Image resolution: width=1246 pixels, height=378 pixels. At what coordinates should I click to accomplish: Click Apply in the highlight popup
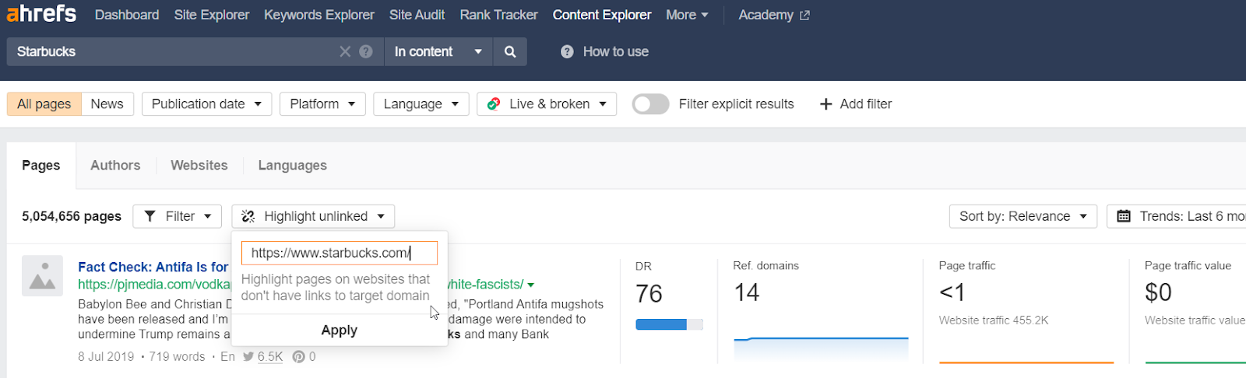click(x=340, y=330)
